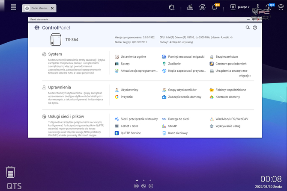Select the third desktop page dot
Image resolution: width=287 pixels, height=191 pixels.
150,180
